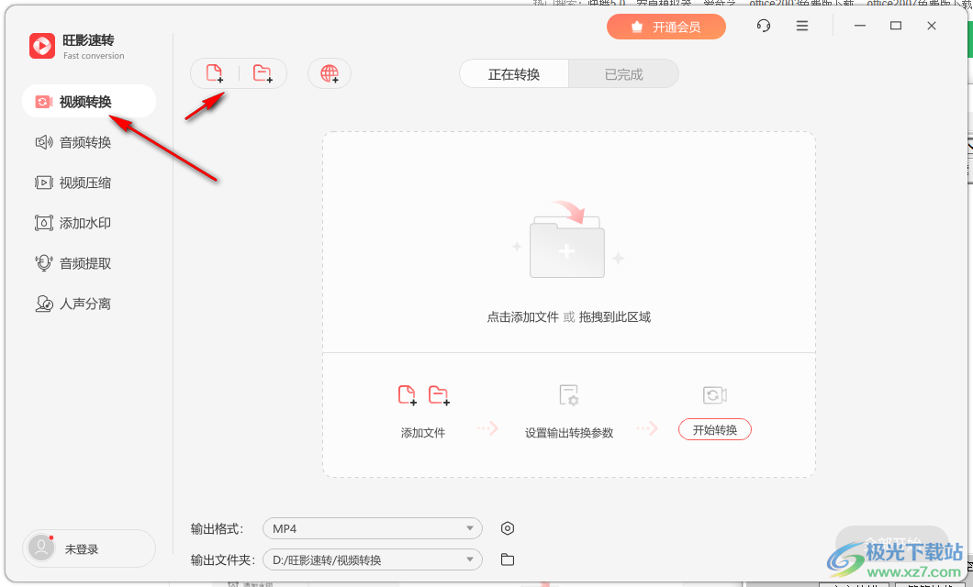Click the browse output folder icon
This screenshot has width=973, height=587.
tap(508, 559)
